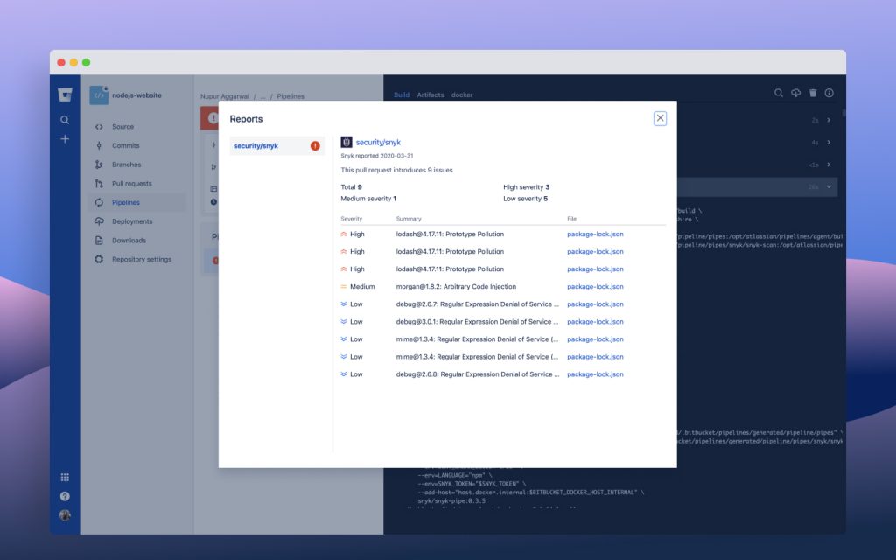Go to Branches in repository menu

pyautogui.click(x=126, y=164)
